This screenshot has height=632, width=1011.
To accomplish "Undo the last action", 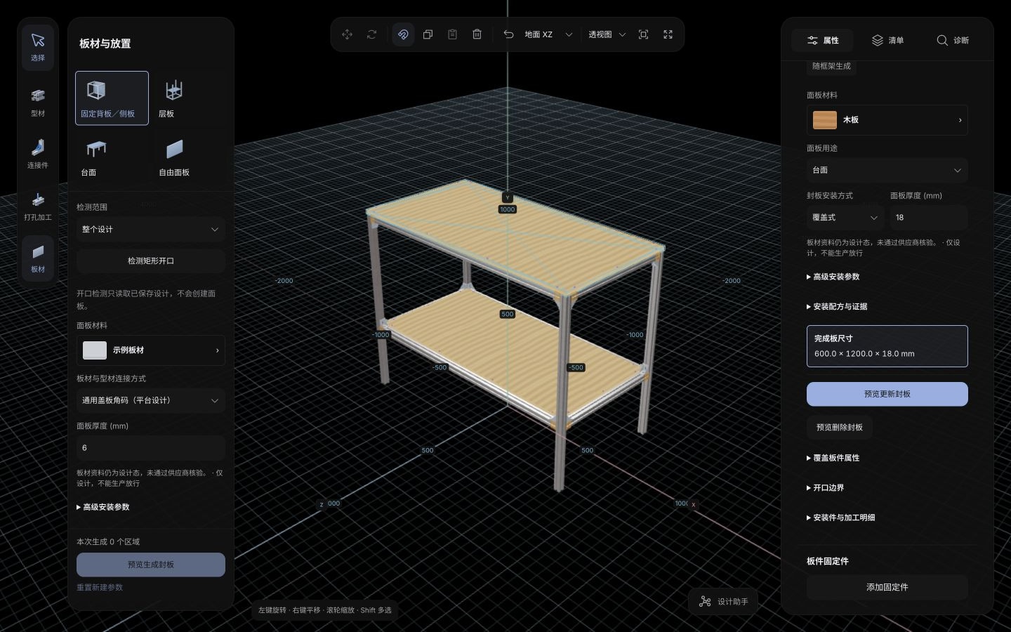I will [x=508, y=34].
